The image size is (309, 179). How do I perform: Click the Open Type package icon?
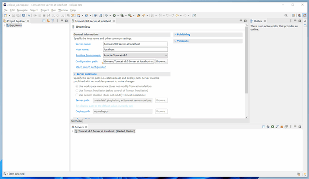pyautogui.click(x=139, y=15)
